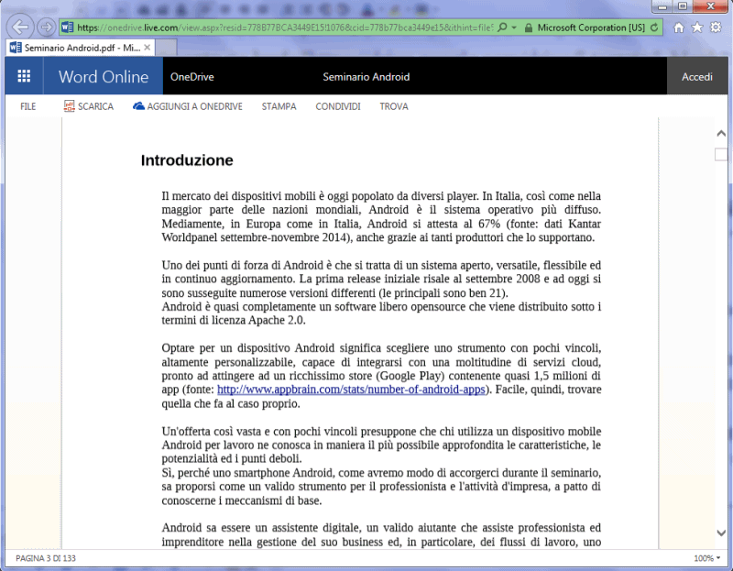Click the security lock icon

click(529, 27)
